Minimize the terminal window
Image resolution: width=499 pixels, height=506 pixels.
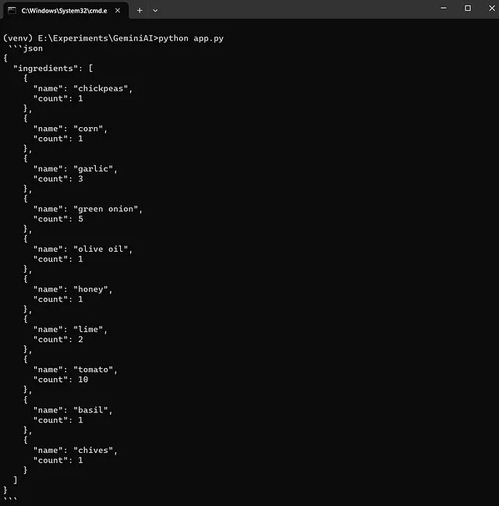tap(444, 8)
